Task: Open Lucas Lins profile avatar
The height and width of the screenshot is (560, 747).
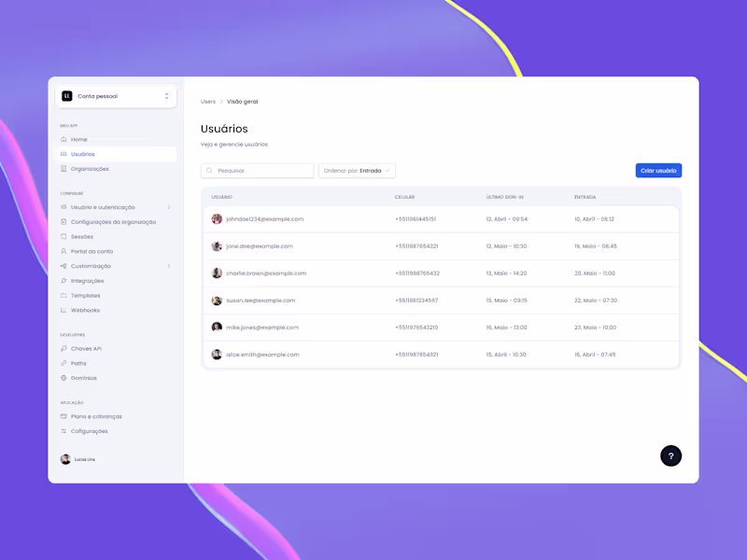Action: tap(66, 459)
